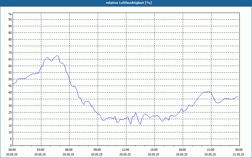Pick the "20" y-axis label
Image resolution: width=252 pixels, height=158 pixels.
pos(10,119)
